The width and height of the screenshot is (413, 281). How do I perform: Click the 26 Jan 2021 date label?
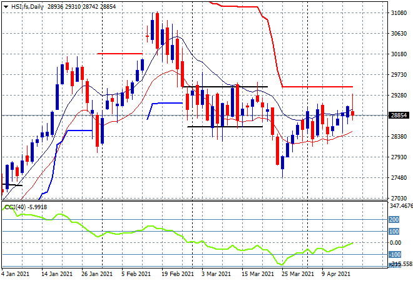(97, 274)
